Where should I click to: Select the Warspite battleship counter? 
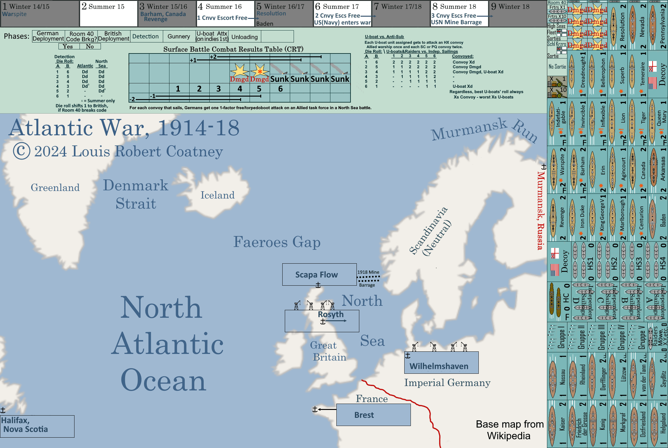[x=557, y=170]
